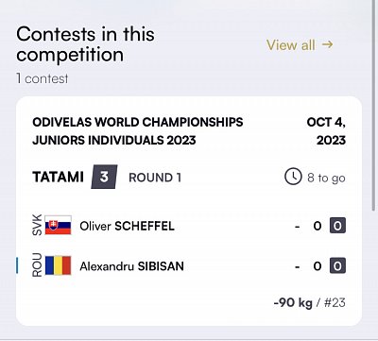Click Oliver Scheffel's dark score box

(x=337, y=226)
